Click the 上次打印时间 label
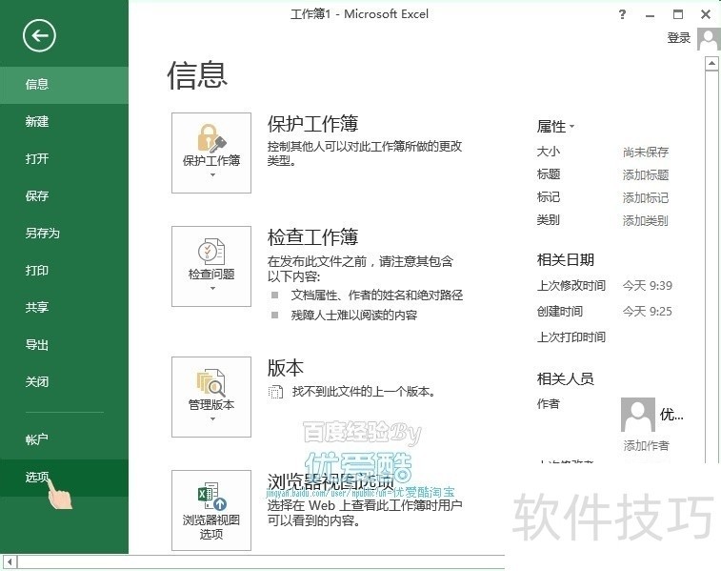 pos(571,337)
